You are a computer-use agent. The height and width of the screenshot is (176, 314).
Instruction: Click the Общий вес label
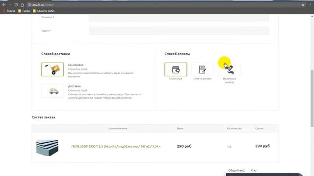tap(236, 171)
